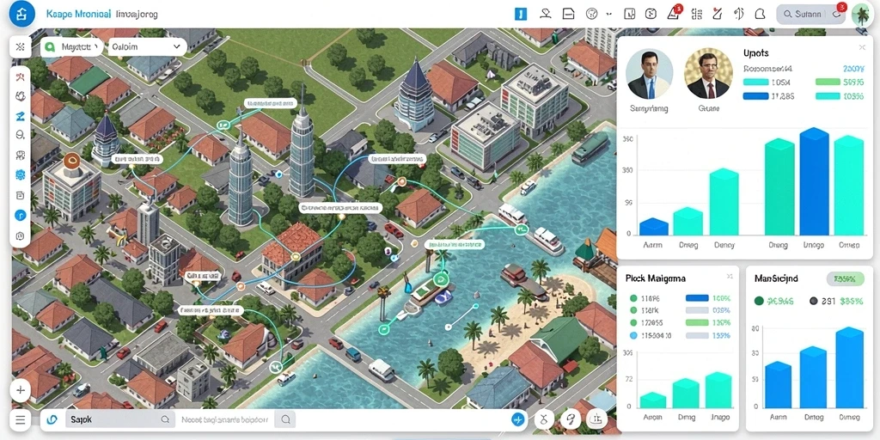Click the Plock Maigama heading
Screen dimensions: 880x440
(655, 278)
